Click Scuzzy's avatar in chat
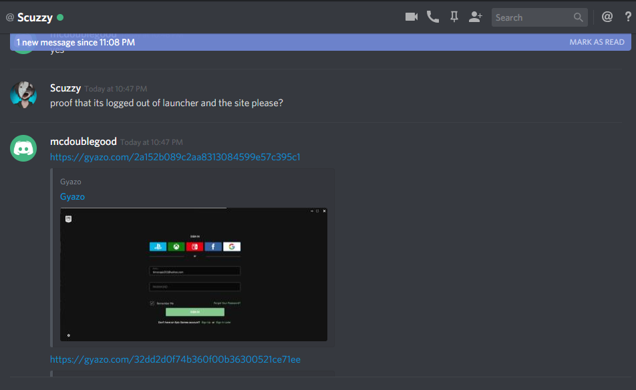 [x=23, y=94]
